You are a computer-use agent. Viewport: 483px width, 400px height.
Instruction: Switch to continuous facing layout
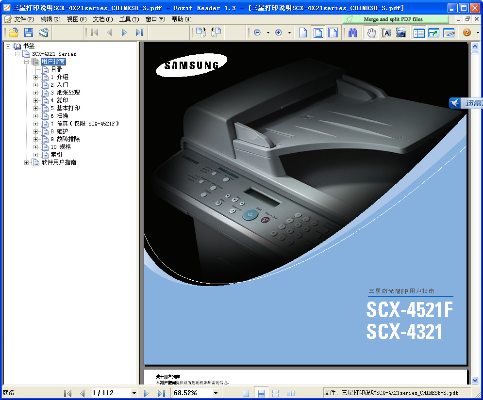pyautogui.click(x=275, y=393)
